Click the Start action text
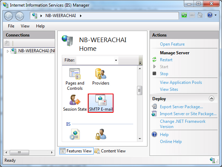Viewport: 222px width, 167px height. pyautogui.click(x=164, y=67)
